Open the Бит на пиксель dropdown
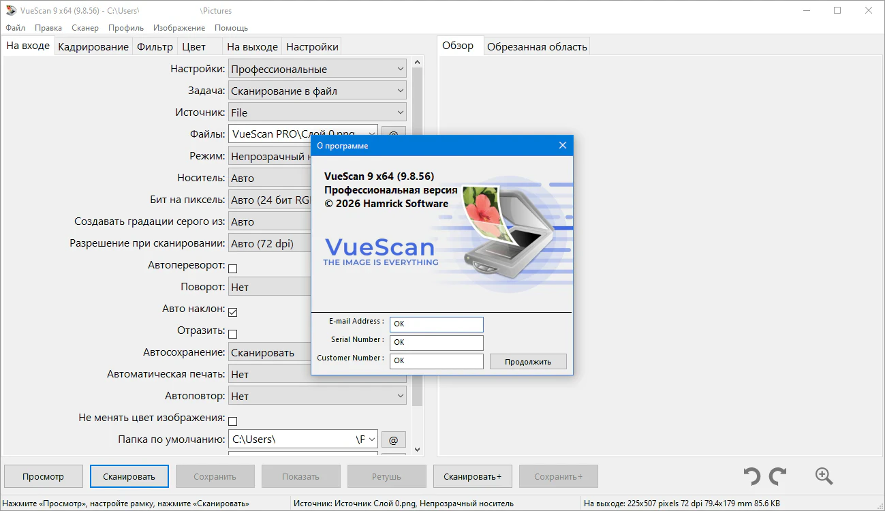 pos(270,200)
